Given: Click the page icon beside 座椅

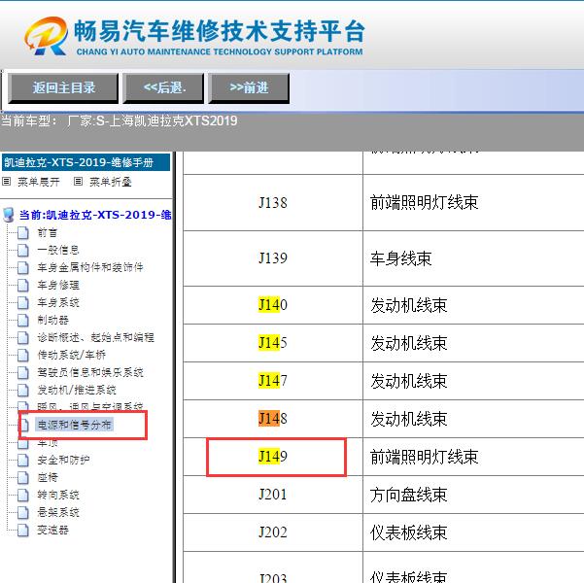Looking at the screenshot, I should pyautogui.click(x=23, y=477).
